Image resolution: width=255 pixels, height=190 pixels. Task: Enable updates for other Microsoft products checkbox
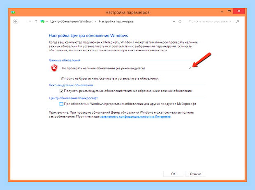pyautogui.click(x=61, y=104)
